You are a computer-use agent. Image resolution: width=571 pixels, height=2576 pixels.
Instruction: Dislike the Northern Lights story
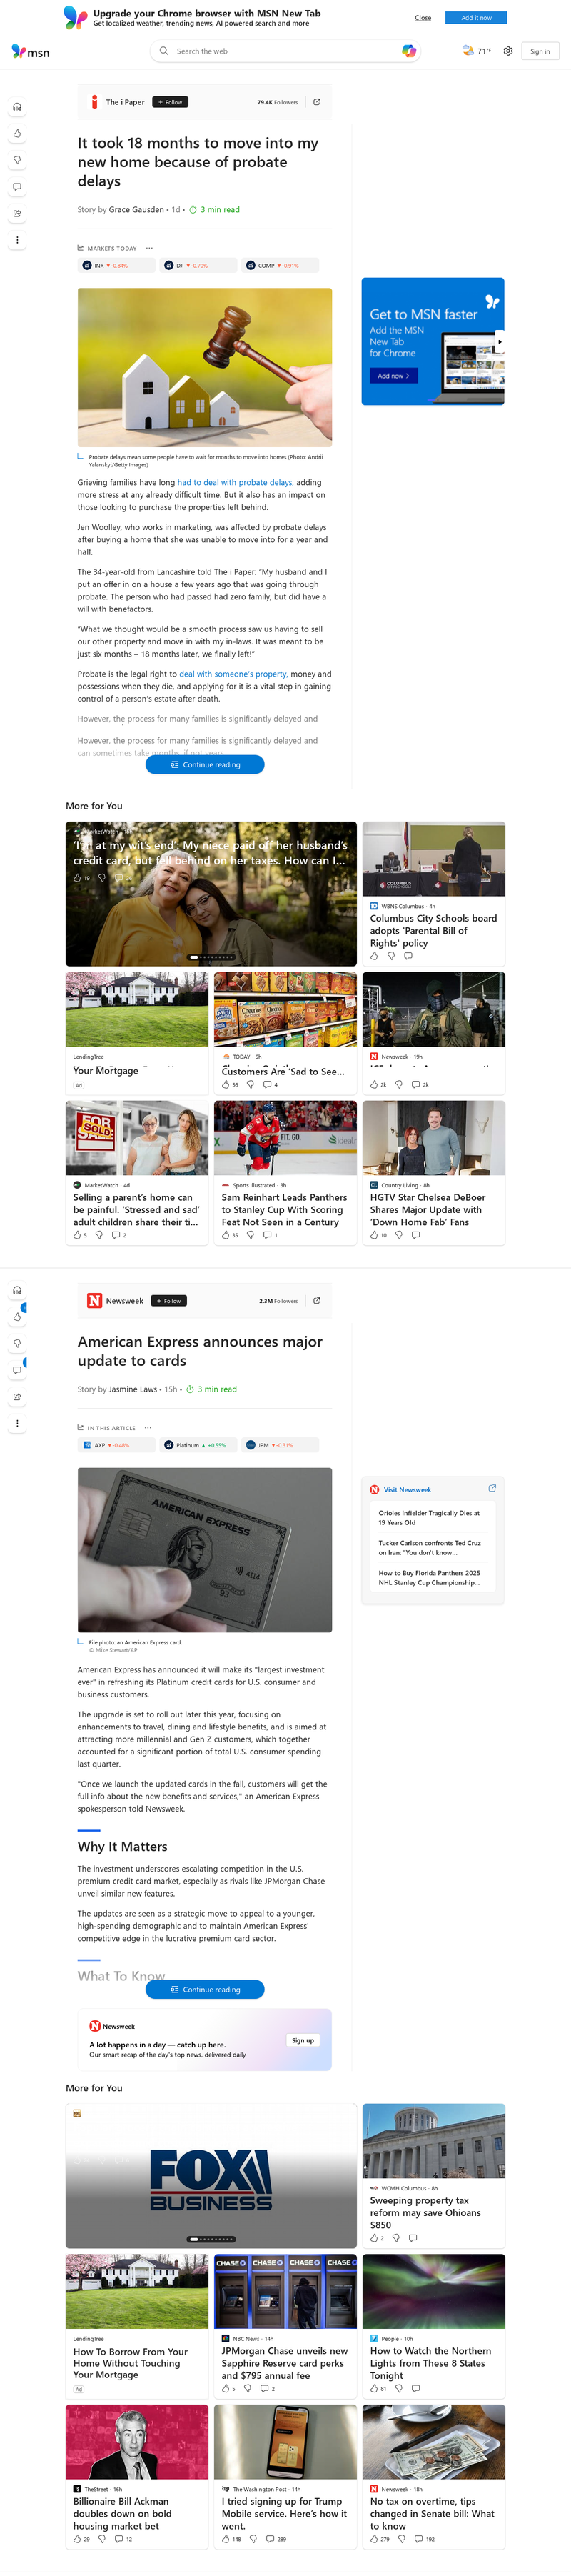pyautogui.click(x=399, y=2388)
